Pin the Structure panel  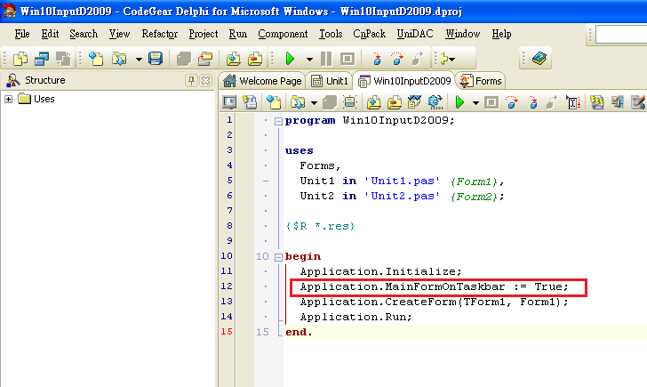(x=191, y=80)
